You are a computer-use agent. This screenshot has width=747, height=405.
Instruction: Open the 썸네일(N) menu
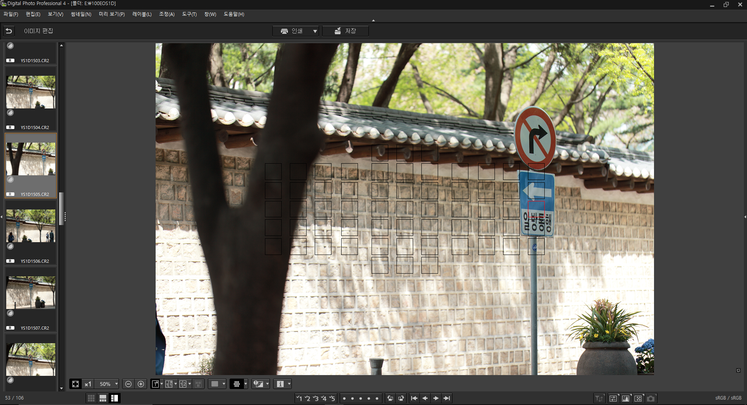click(x=81, y=14)
